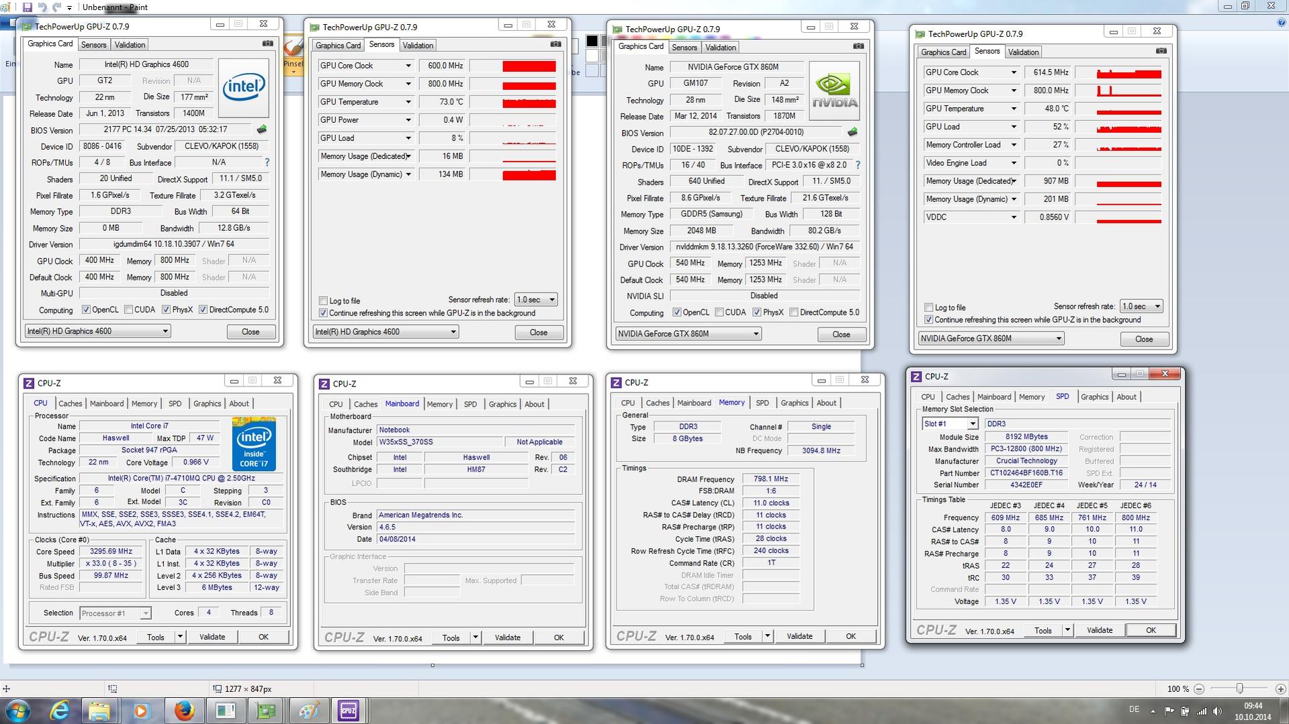Open Windows Media Player from the taskbar
1289x724 pixels.
141,711
